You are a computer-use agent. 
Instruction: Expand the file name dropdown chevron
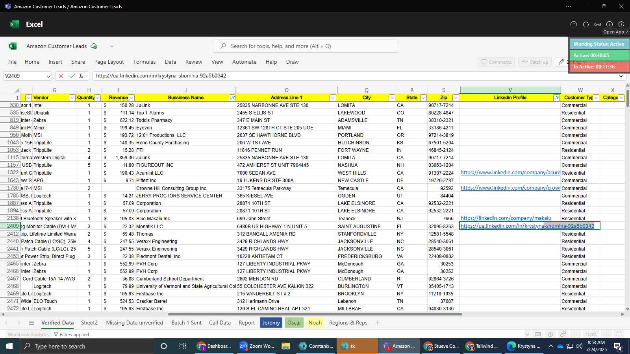pyautogui.click(x=112, y=46)
